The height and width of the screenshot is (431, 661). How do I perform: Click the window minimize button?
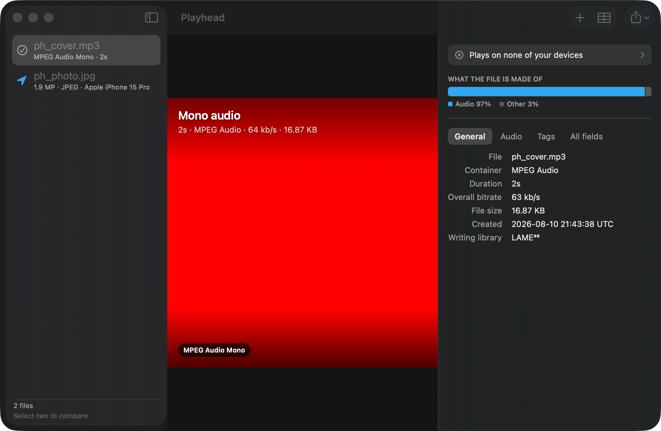click(x=33, y=18)
